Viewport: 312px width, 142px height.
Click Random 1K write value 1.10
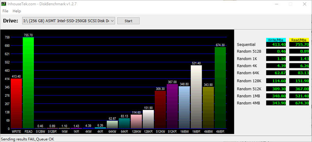click(x=276, y=59)
